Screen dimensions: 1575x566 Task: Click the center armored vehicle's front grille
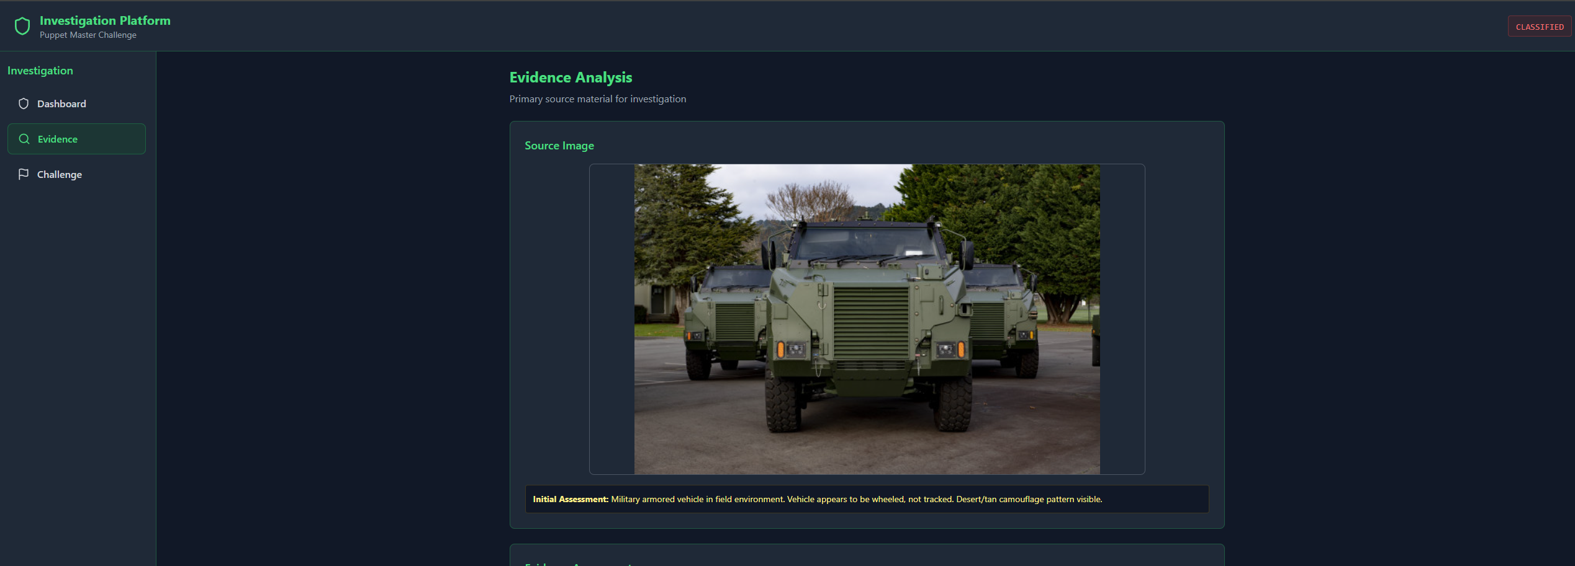(870, 322)
